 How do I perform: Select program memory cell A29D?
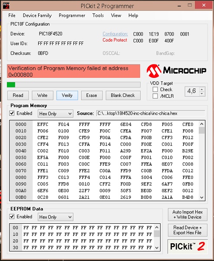tap(126, 151)
